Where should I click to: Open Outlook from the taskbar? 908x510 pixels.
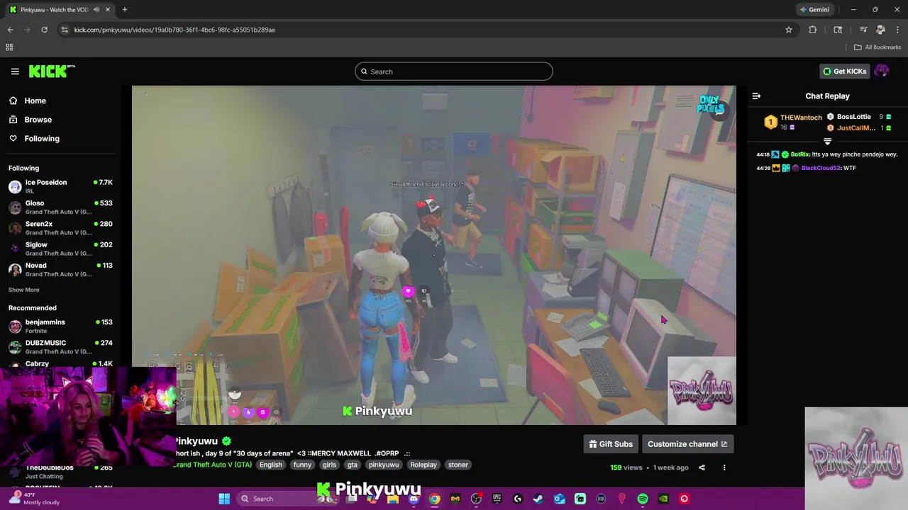[x=559, y=499]
